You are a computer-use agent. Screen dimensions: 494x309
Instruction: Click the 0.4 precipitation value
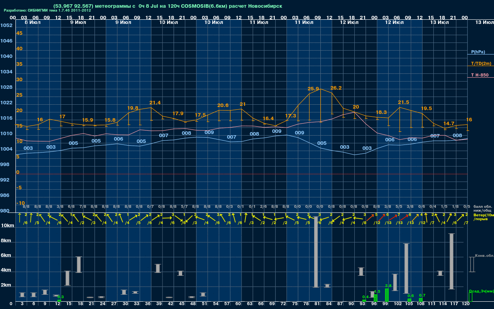pos(365,297)
